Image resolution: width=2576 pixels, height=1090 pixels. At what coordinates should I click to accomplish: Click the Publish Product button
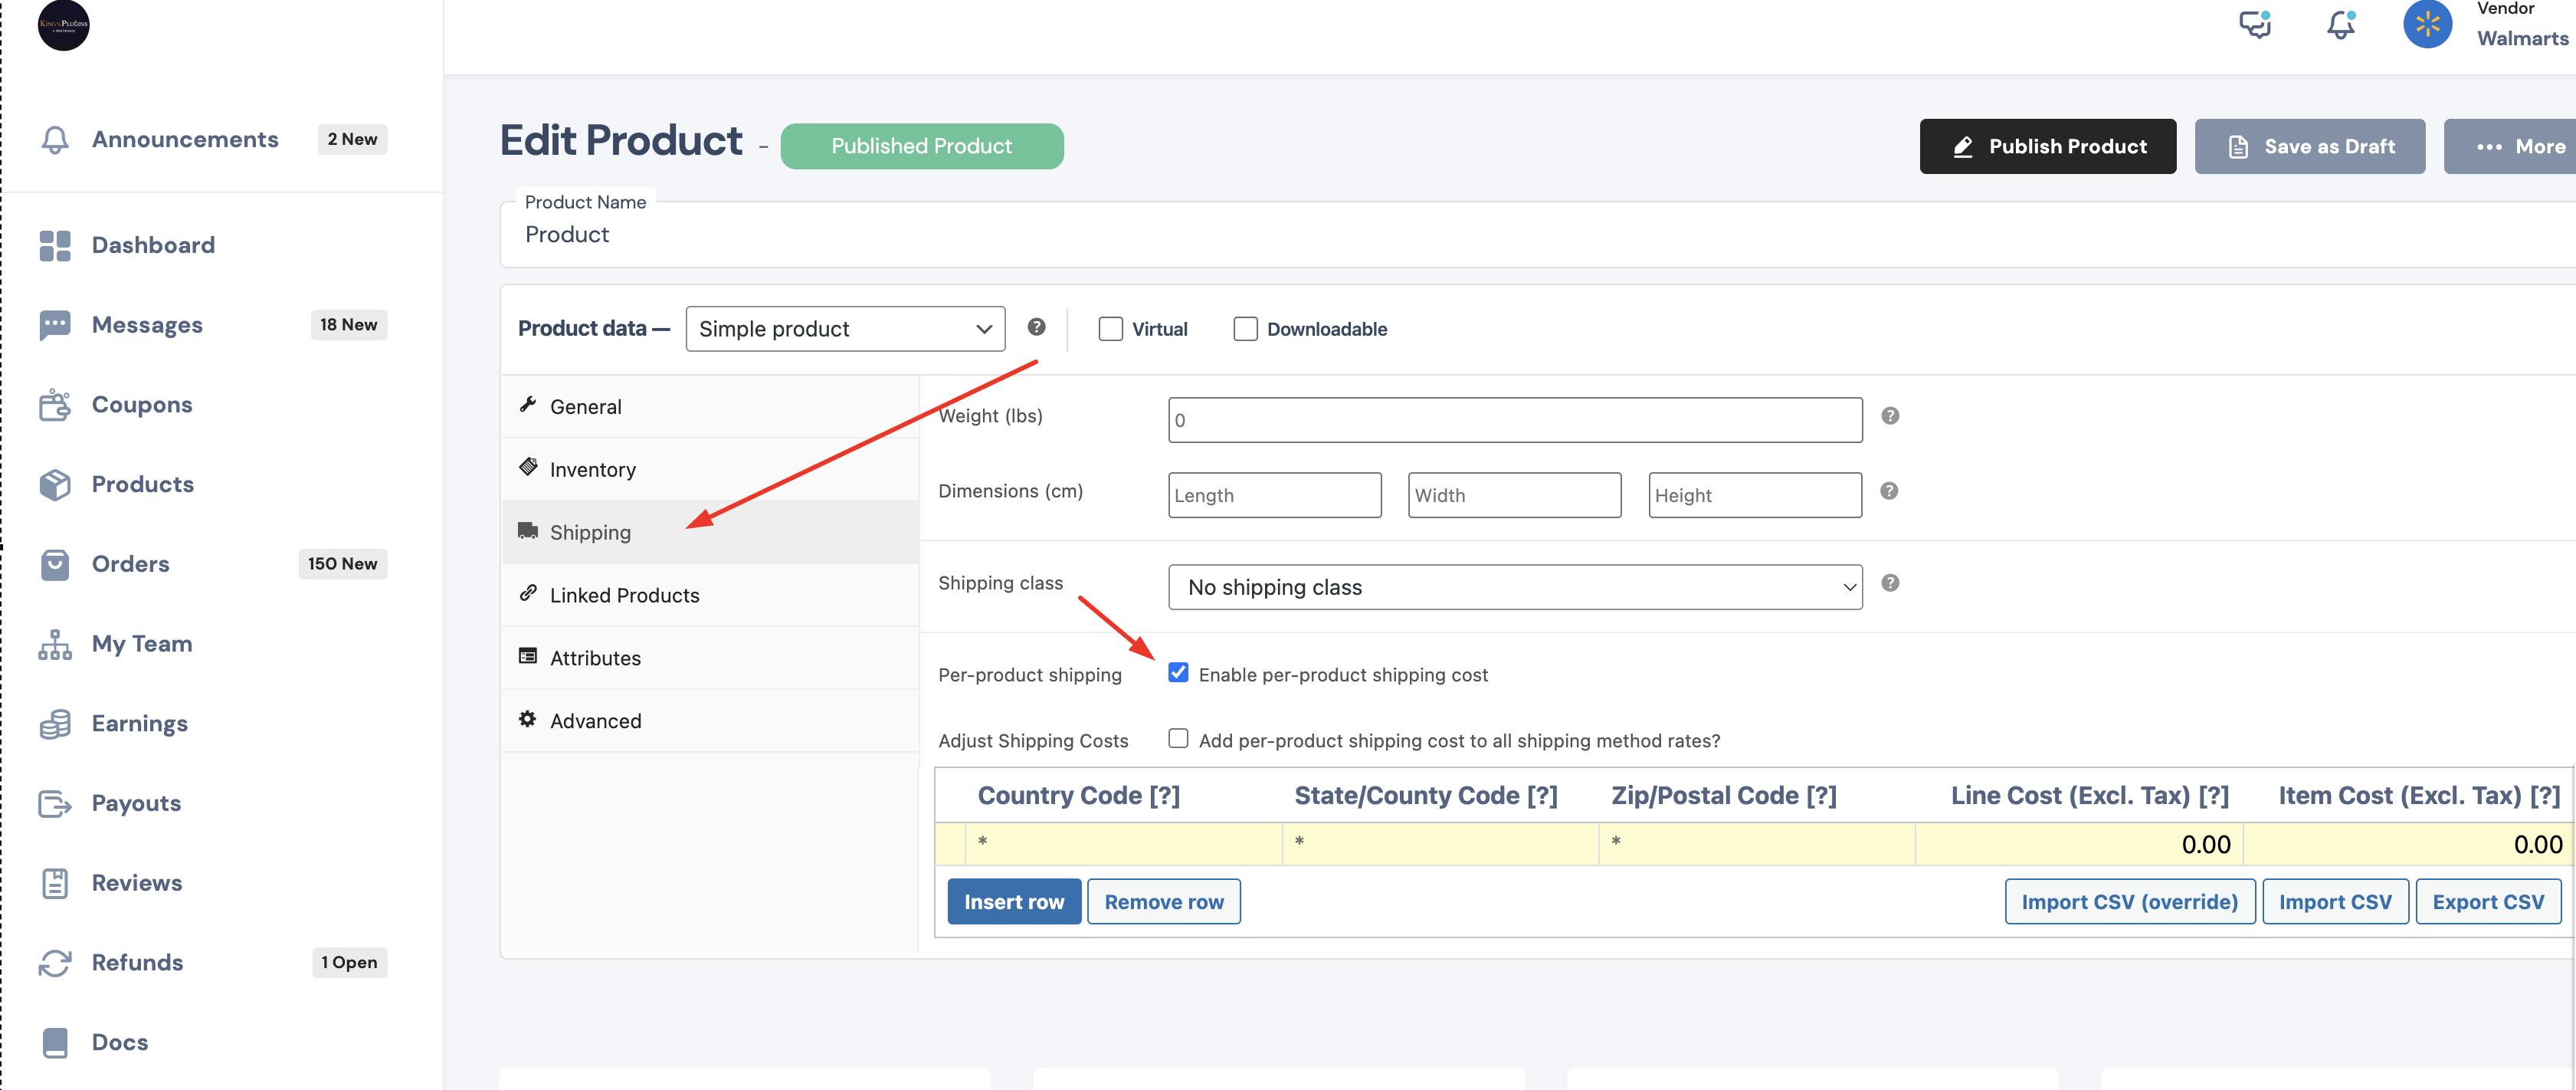2047,146
